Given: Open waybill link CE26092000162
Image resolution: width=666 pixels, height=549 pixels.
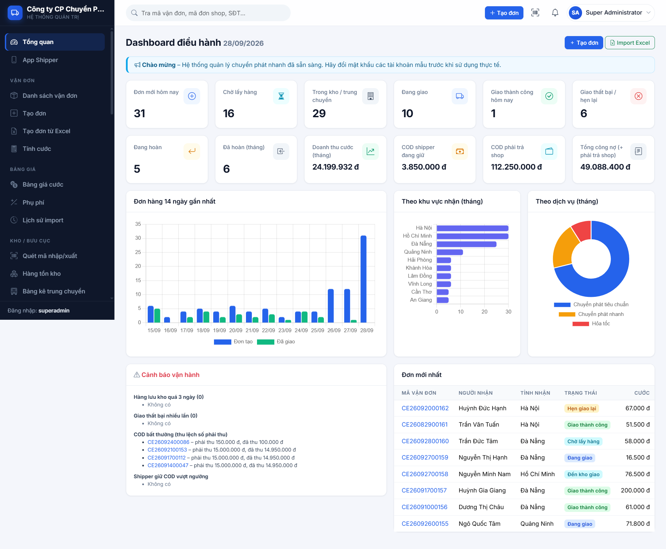Looking at the screenshot, I should point(425,408).
